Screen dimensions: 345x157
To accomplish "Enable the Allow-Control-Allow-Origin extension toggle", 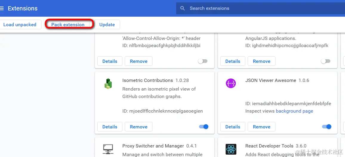I will click(203, 61).
